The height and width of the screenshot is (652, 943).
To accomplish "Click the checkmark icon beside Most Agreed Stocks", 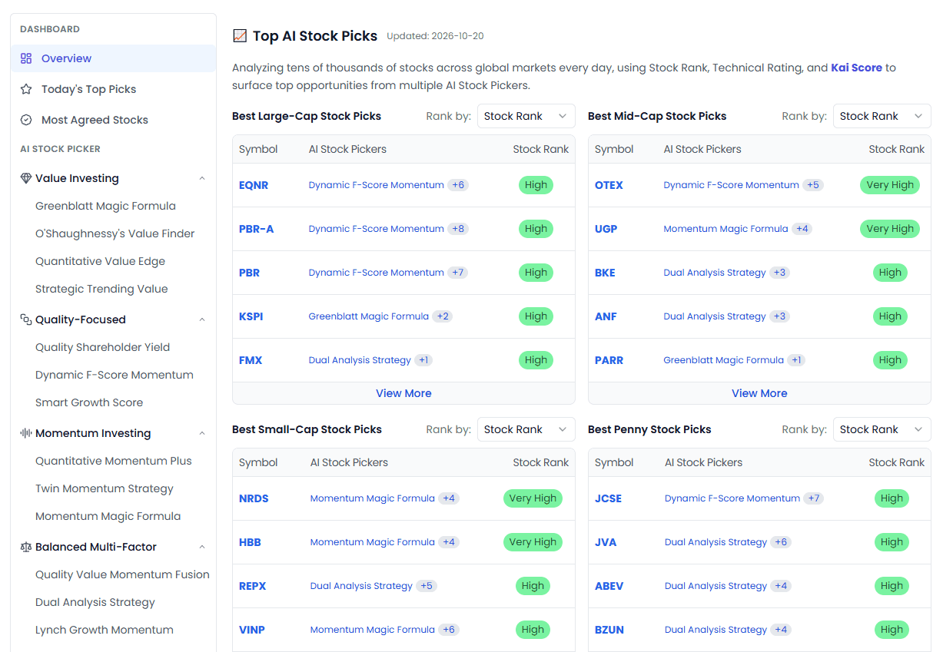I will 26,120.
